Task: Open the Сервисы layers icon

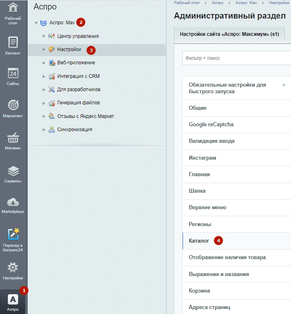Action: (14, 171)
